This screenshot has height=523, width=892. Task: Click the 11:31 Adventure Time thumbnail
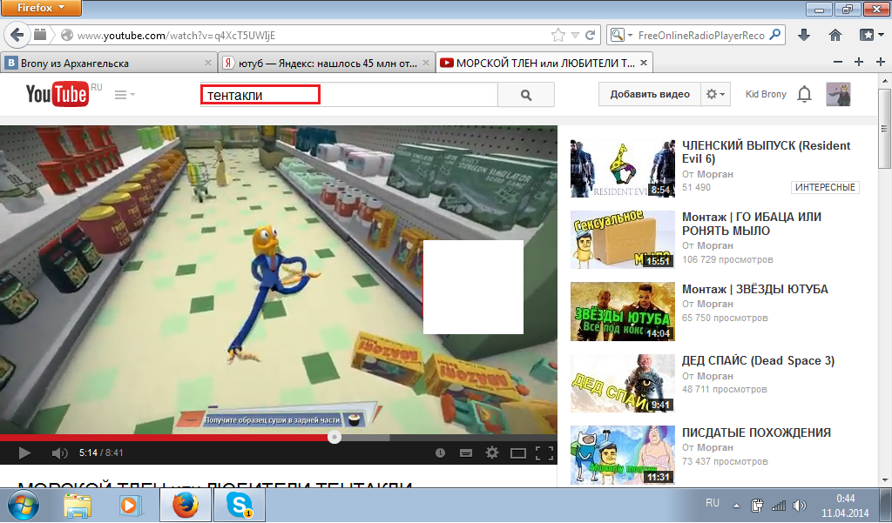622,455
